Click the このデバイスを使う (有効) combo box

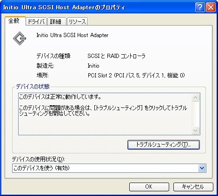109,168
